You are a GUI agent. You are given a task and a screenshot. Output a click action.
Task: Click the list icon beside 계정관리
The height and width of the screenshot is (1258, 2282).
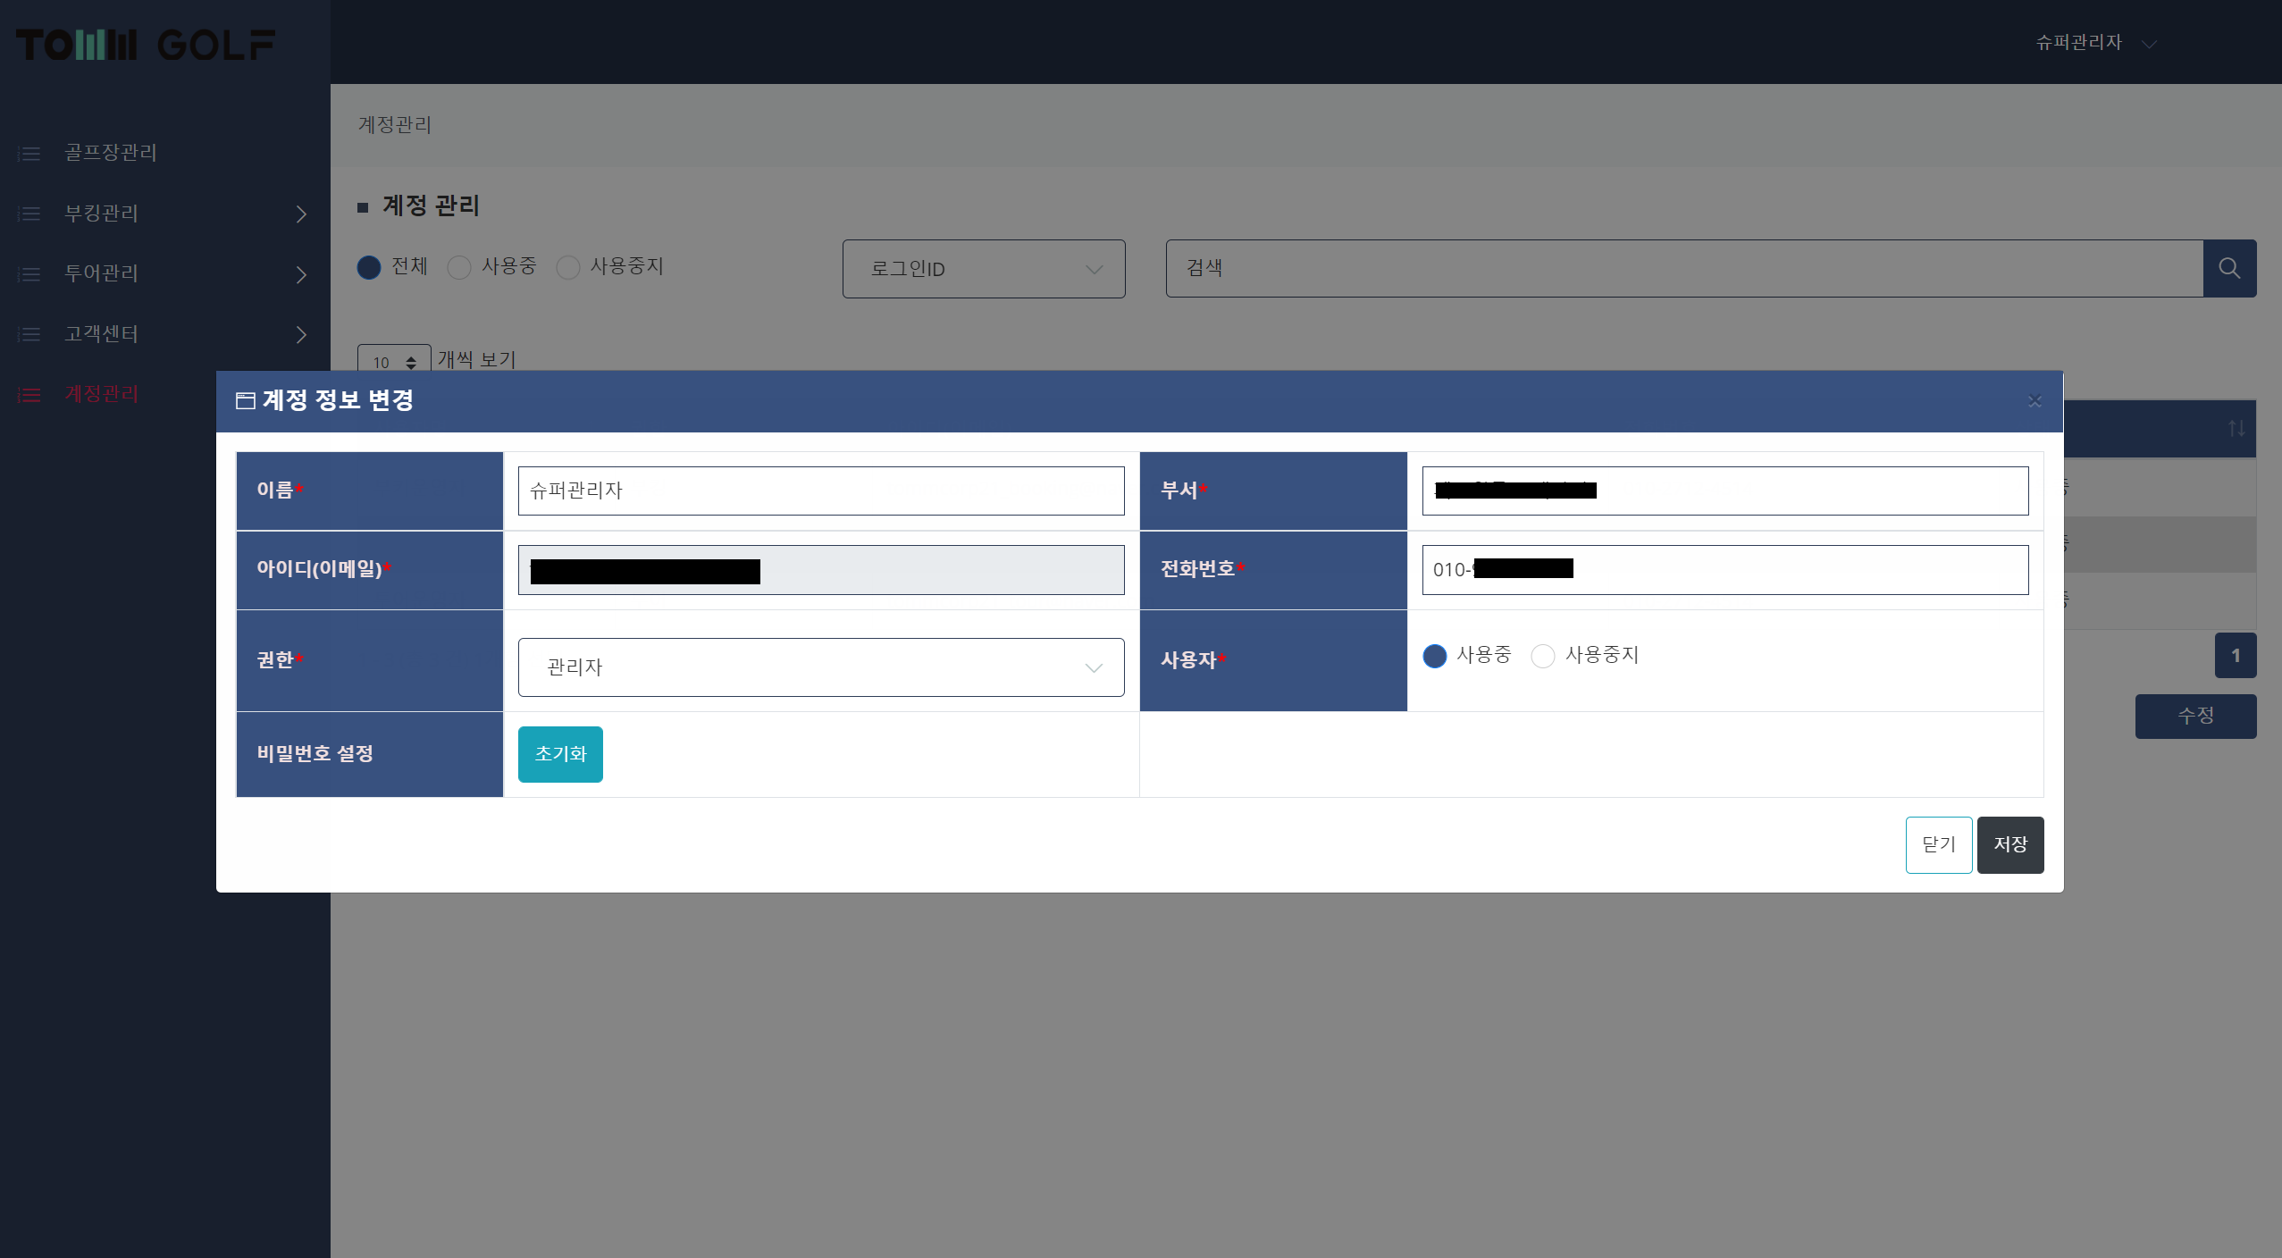[29, 395]
